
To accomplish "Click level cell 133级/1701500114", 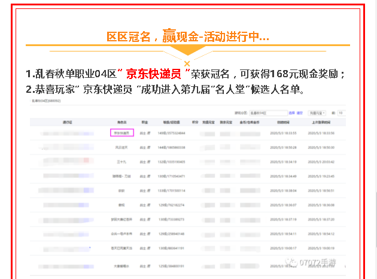I will point(171,191).
